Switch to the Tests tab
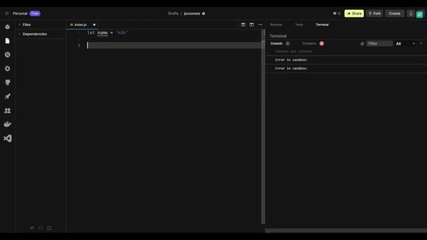 (299, 25)
